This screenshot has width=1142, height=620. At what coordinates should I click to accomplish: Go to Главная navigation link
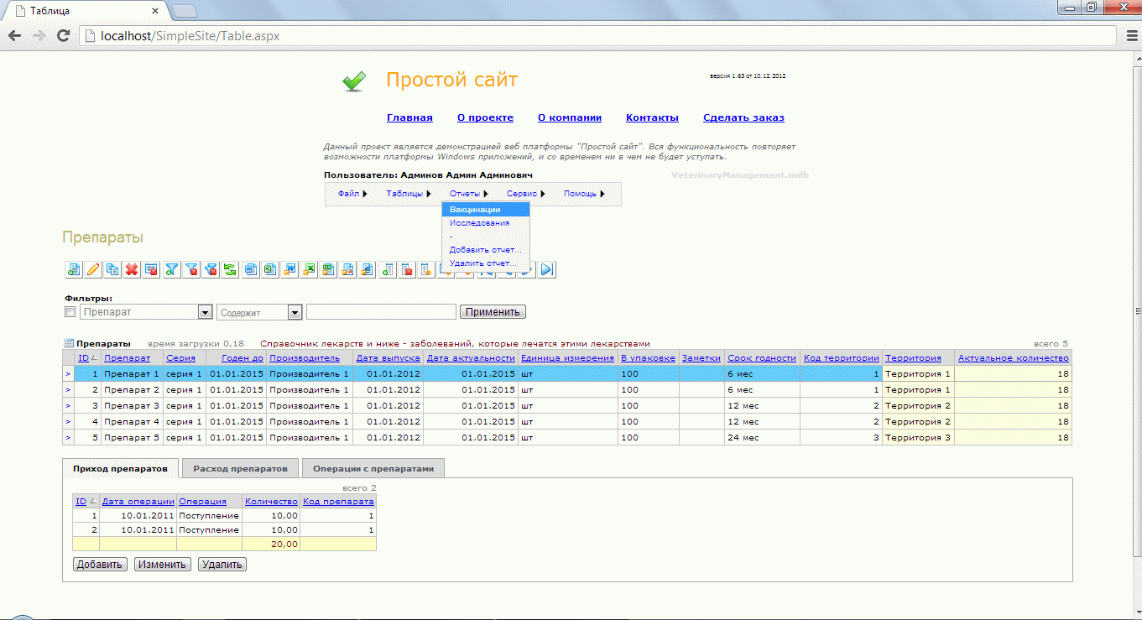coord(409,117)
